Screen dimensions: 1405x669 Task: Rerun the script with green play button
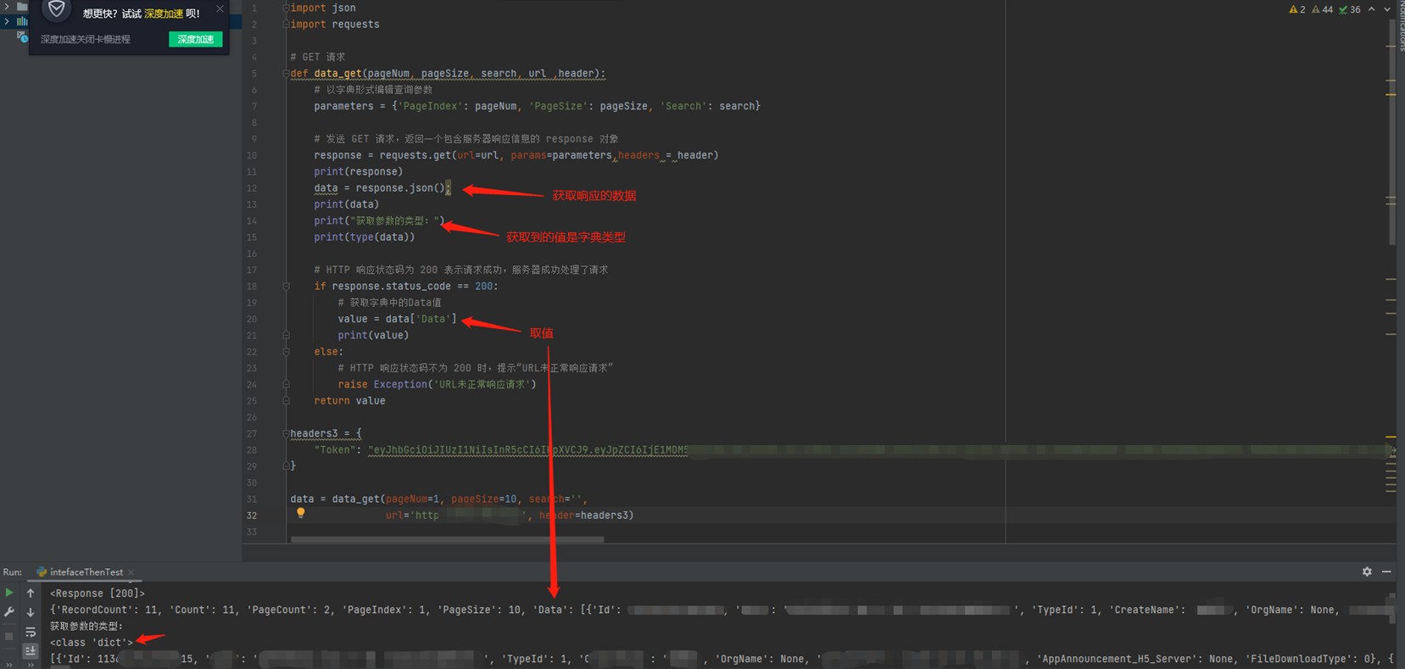tap(9, 593)
